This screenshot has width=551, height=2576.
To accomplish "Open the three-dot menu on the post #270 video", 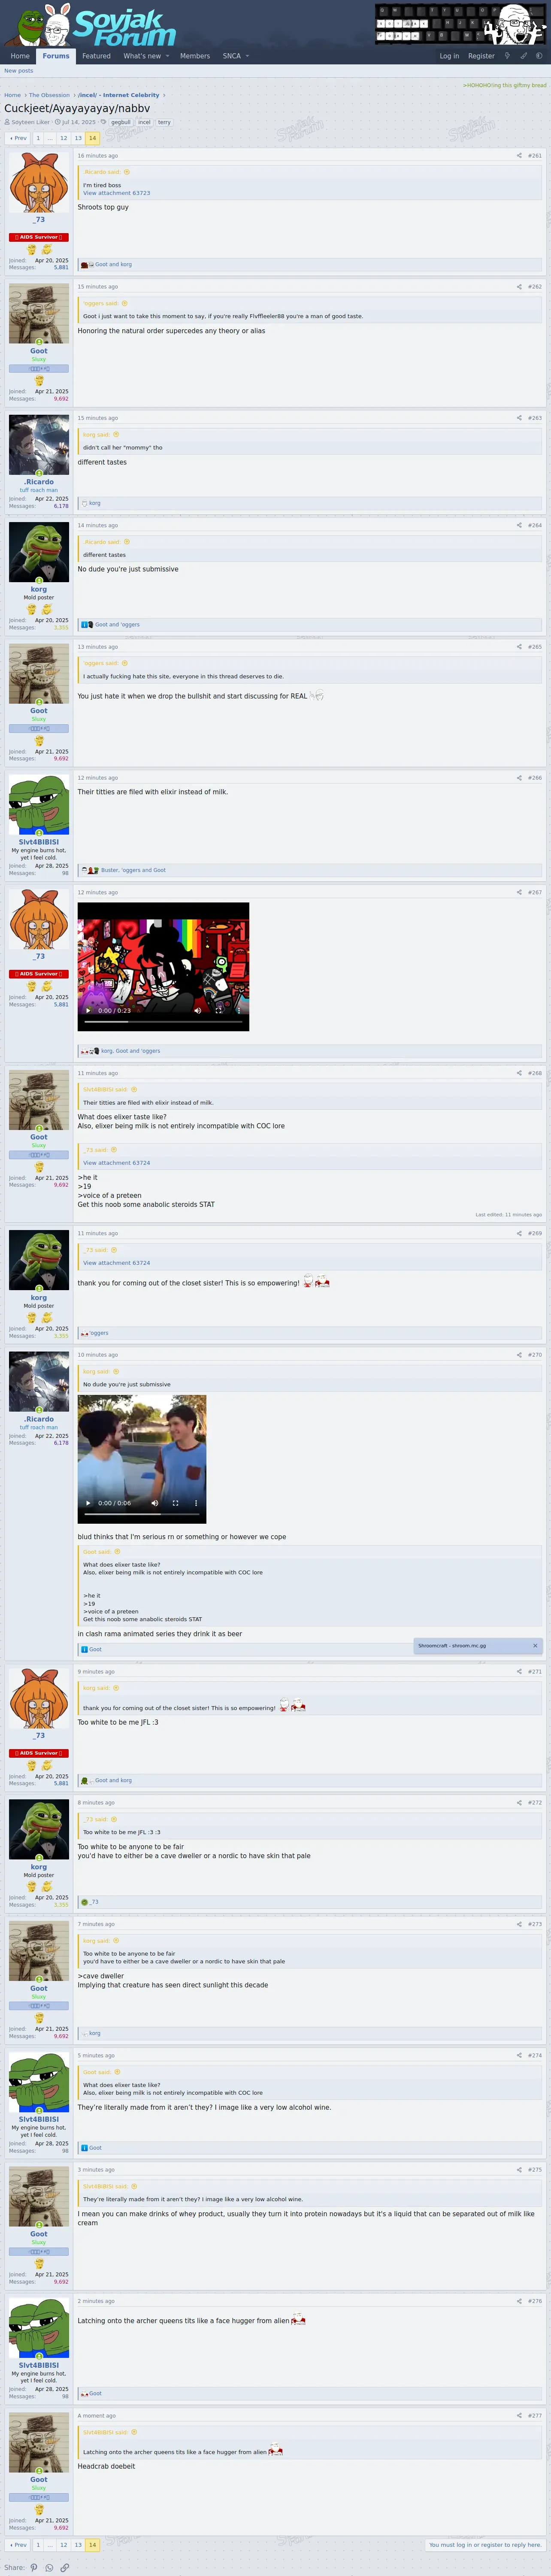I will [196, 1503].
